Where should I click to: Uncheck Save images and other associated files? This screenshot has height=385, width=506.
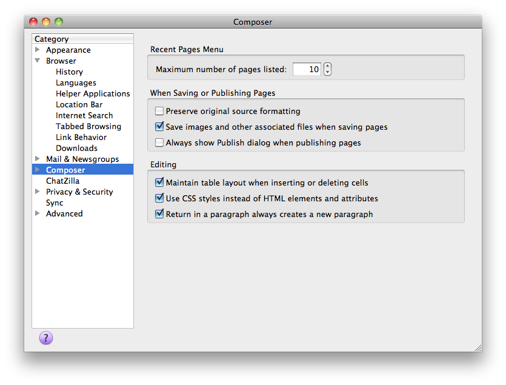click(x=159, y=127)
